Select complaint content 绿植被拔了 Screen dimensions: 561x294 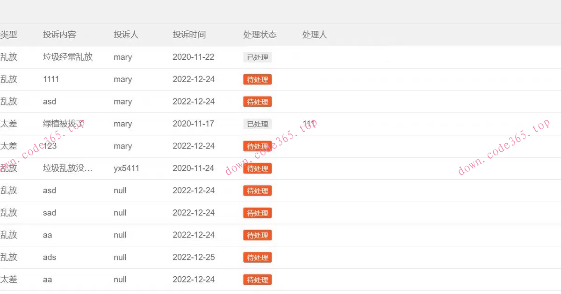[x=64, y=124]
